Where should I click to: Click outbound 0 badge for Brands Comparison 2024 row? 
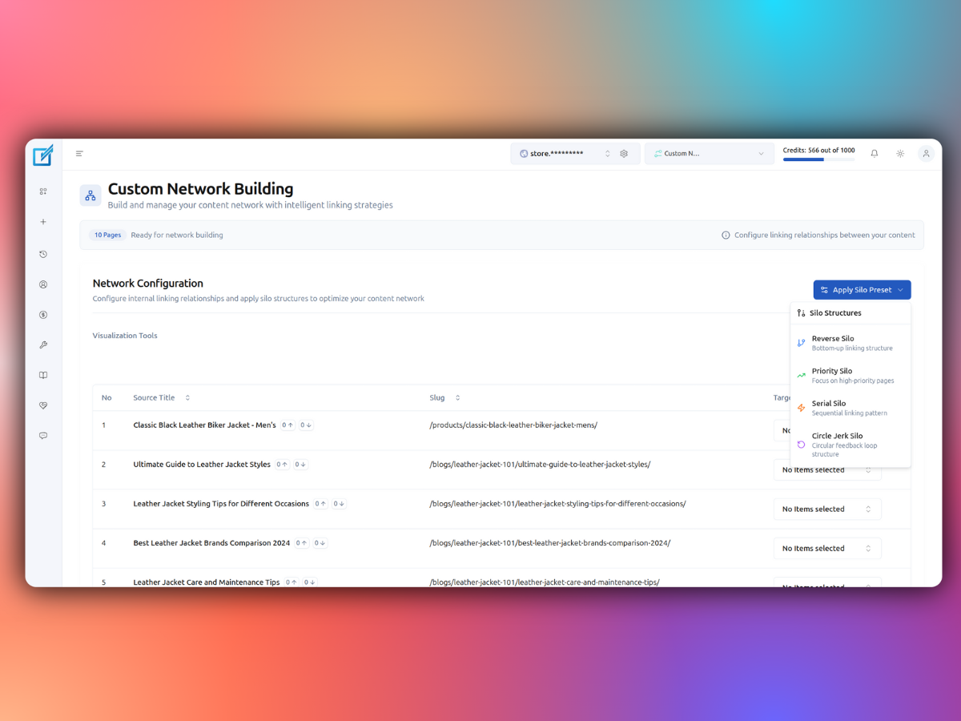click(320, 543)
